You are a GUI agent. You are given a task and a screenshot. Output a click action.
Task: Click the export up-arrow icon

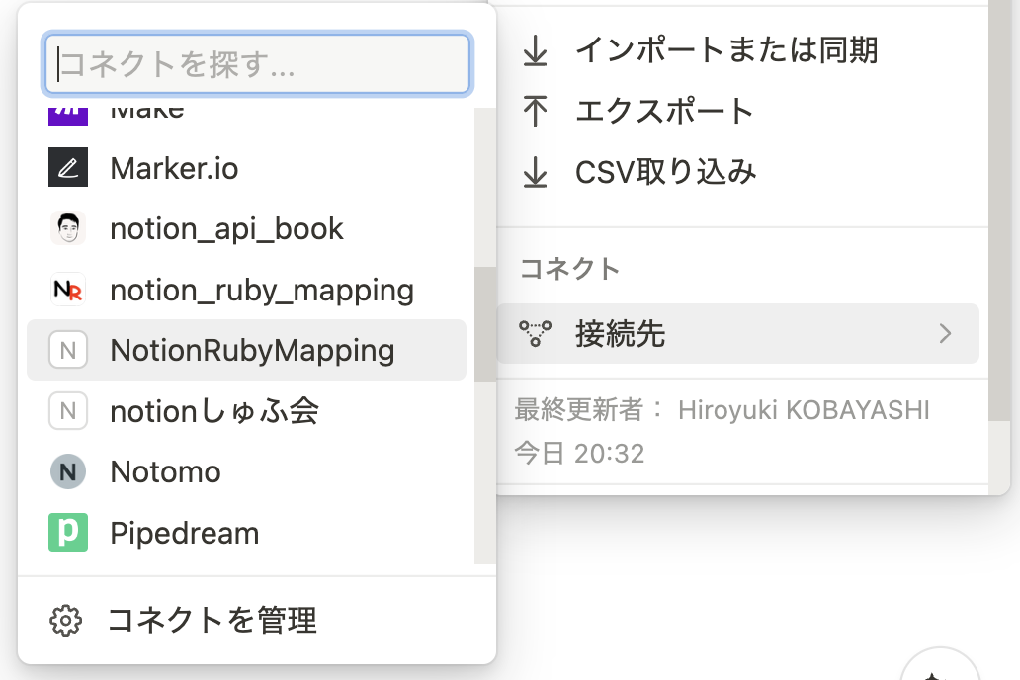[536, 112]
